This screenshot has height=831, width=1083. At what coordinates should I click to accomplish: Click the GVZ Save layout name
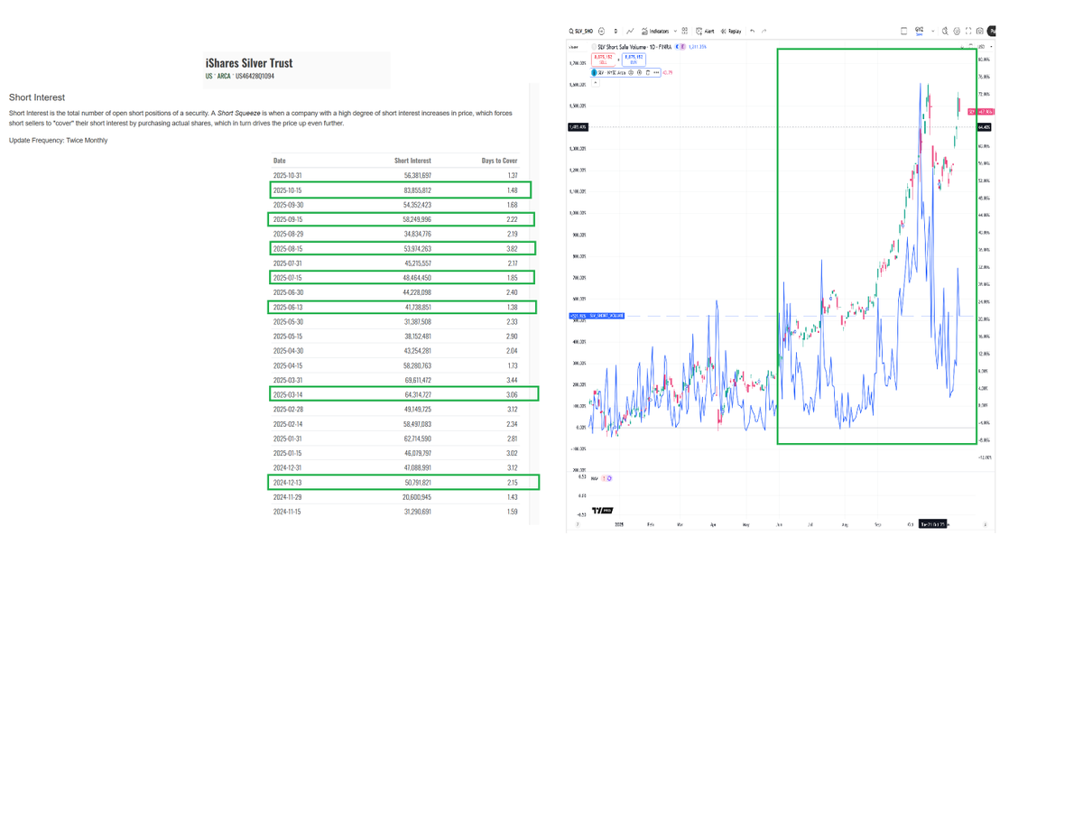[x=920, y=31]
